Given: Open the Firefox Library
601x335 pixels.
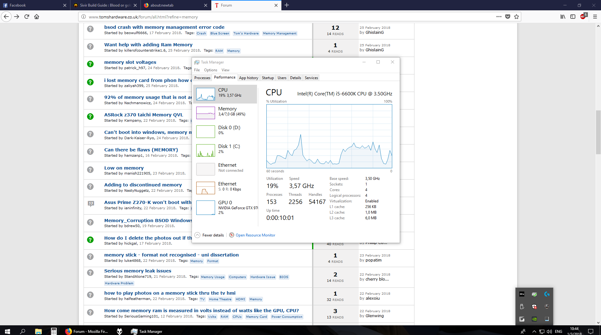Looking at the screenshot, I should pyautogui.click(x=563, y=17).
